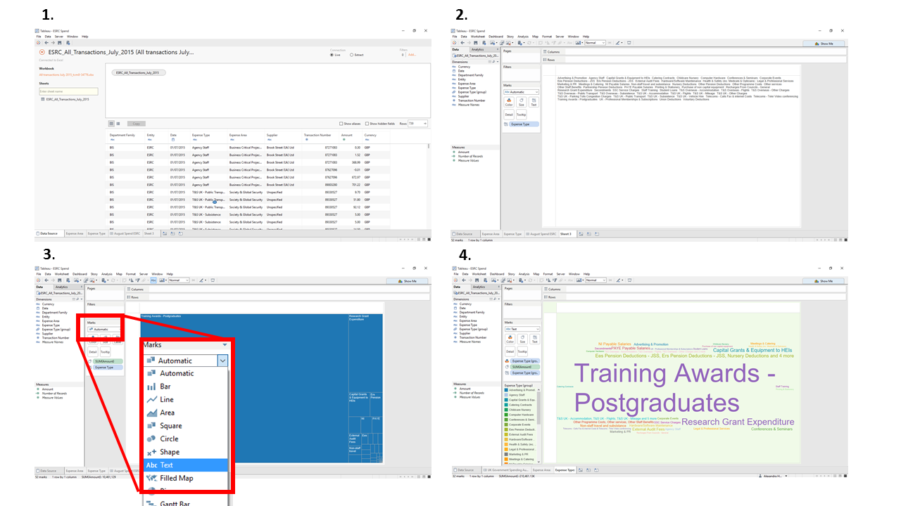Open the Text mark type dropdown, screenshot 4

point(522,329)
